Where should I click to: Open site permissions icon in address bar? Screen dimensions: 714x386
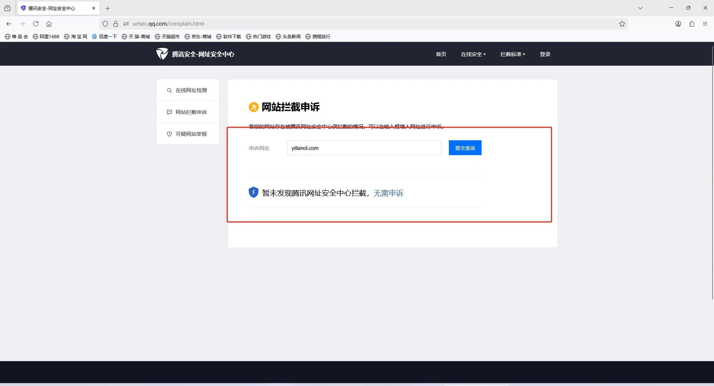click(x=126, y=24)
